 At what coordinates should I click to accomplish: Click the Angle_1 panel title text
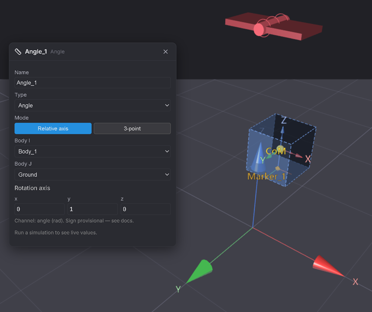[36, 52]
